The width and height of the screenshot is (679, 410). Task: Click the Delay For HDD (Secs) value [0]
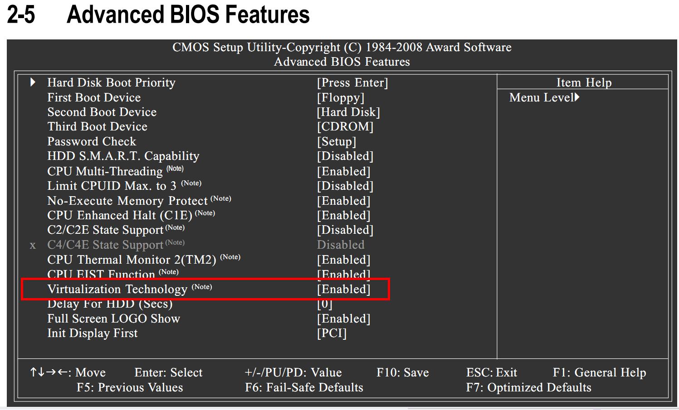(x=325, y=304)
